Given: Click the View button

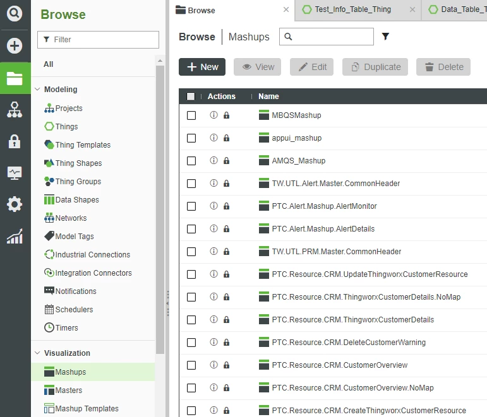Looking at the screenshot, I should coord(258,67).
